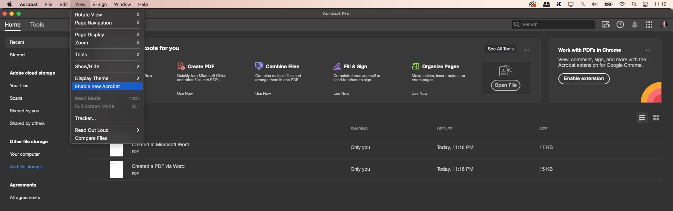Open the Window menu
This screenshot has height=211, width=673.
click(x=122, y=4)
